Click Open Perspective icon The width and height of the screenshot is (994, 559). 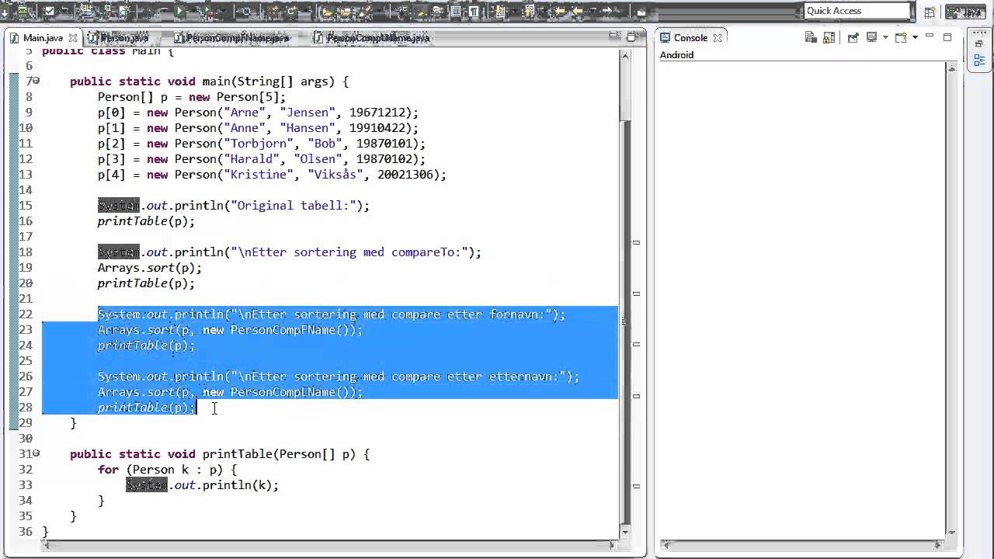(930, 12)
